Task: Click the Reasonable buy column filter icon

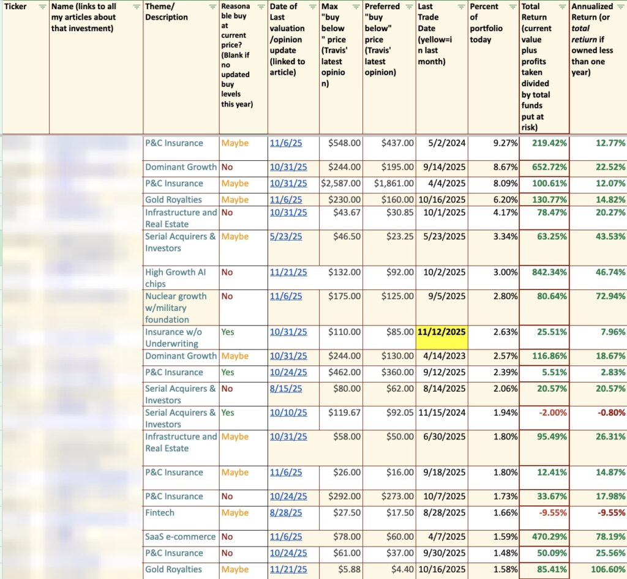Action: [x=260, y=7]
